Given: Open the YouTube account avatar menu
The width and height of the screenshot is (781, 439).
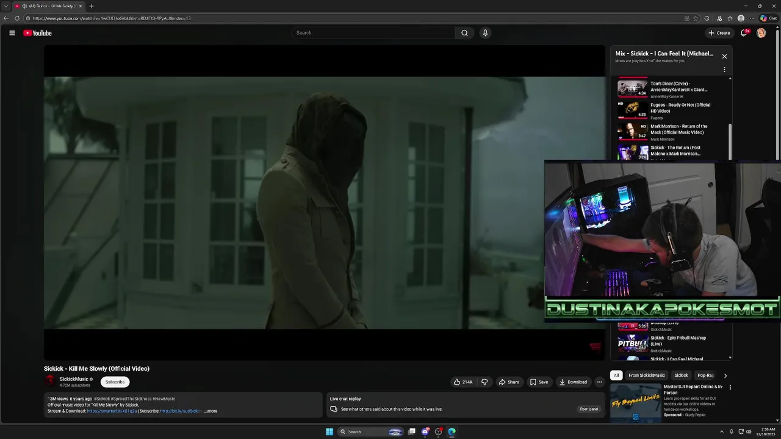Looking at the screenshot, I should (x=761, y=33).
